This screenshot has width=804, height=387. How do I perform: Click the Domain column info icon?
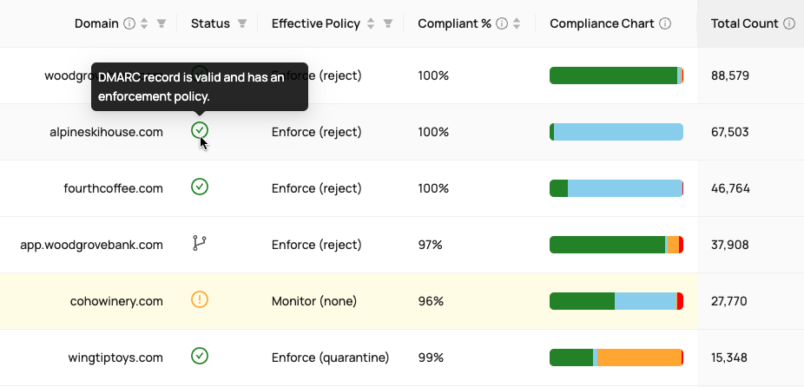click(129, 23)
